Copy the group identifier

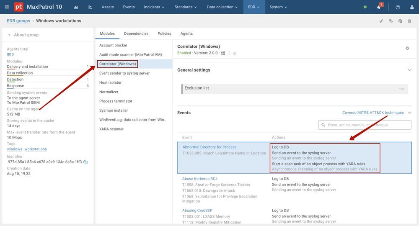point(85,162)
